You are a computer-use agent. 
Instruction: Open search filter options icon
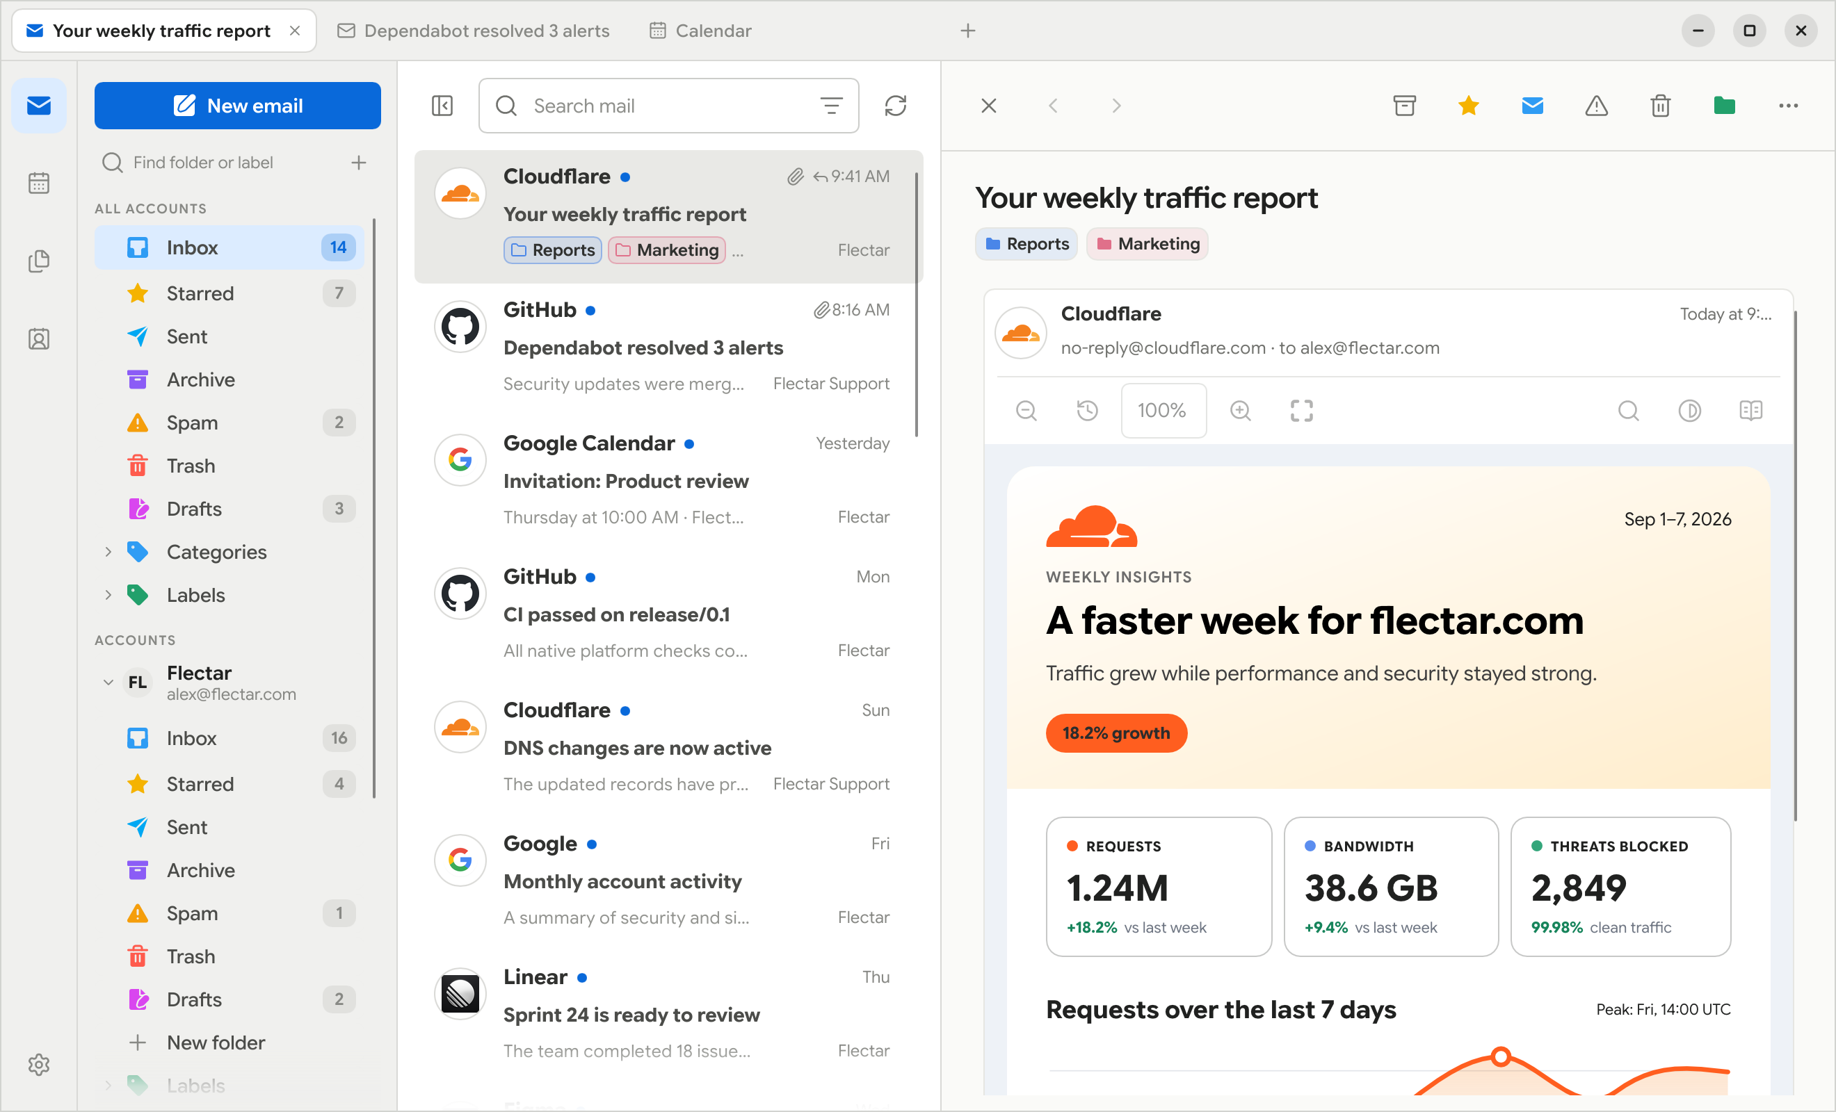click(832, 106)
